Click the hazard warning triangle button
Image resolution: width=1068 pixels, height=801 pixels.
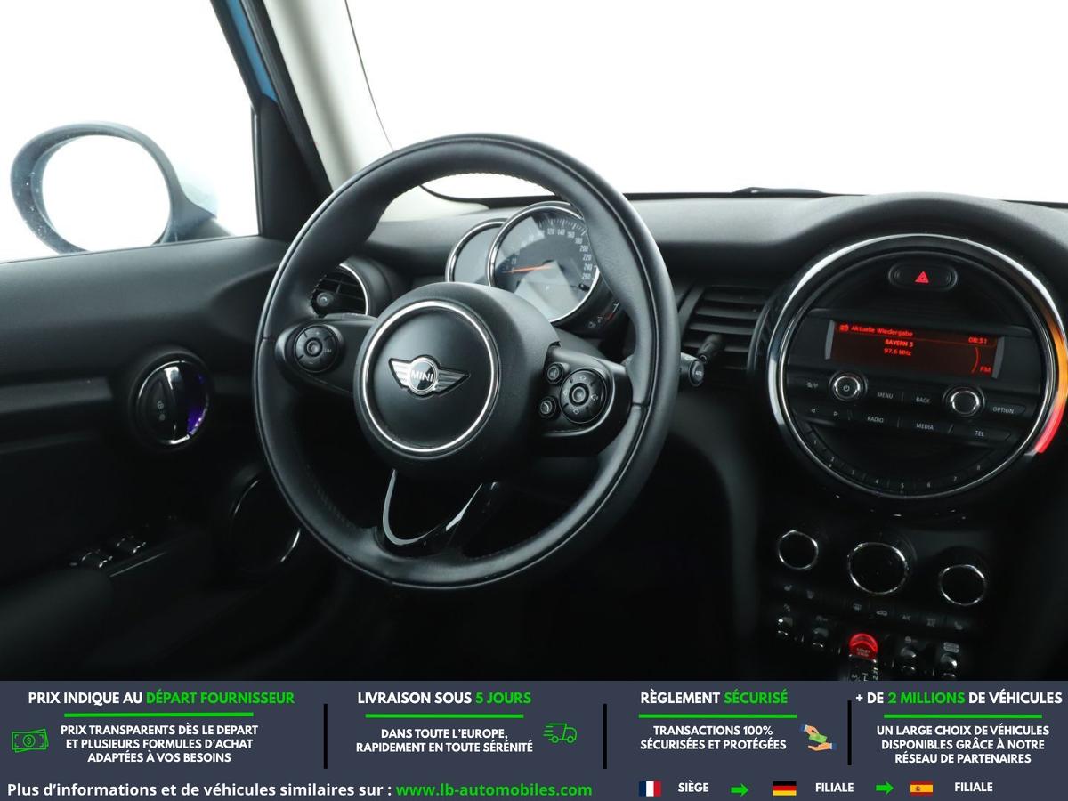922,277
